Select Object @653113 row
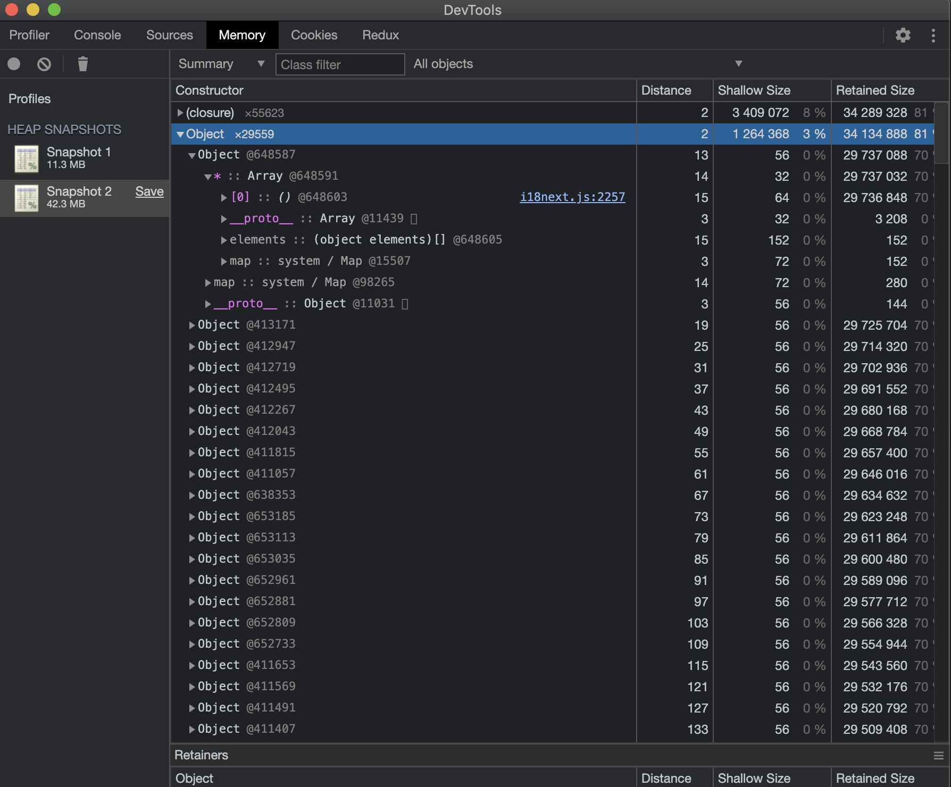This screenshot has height=787, width=951. [553, 538]
